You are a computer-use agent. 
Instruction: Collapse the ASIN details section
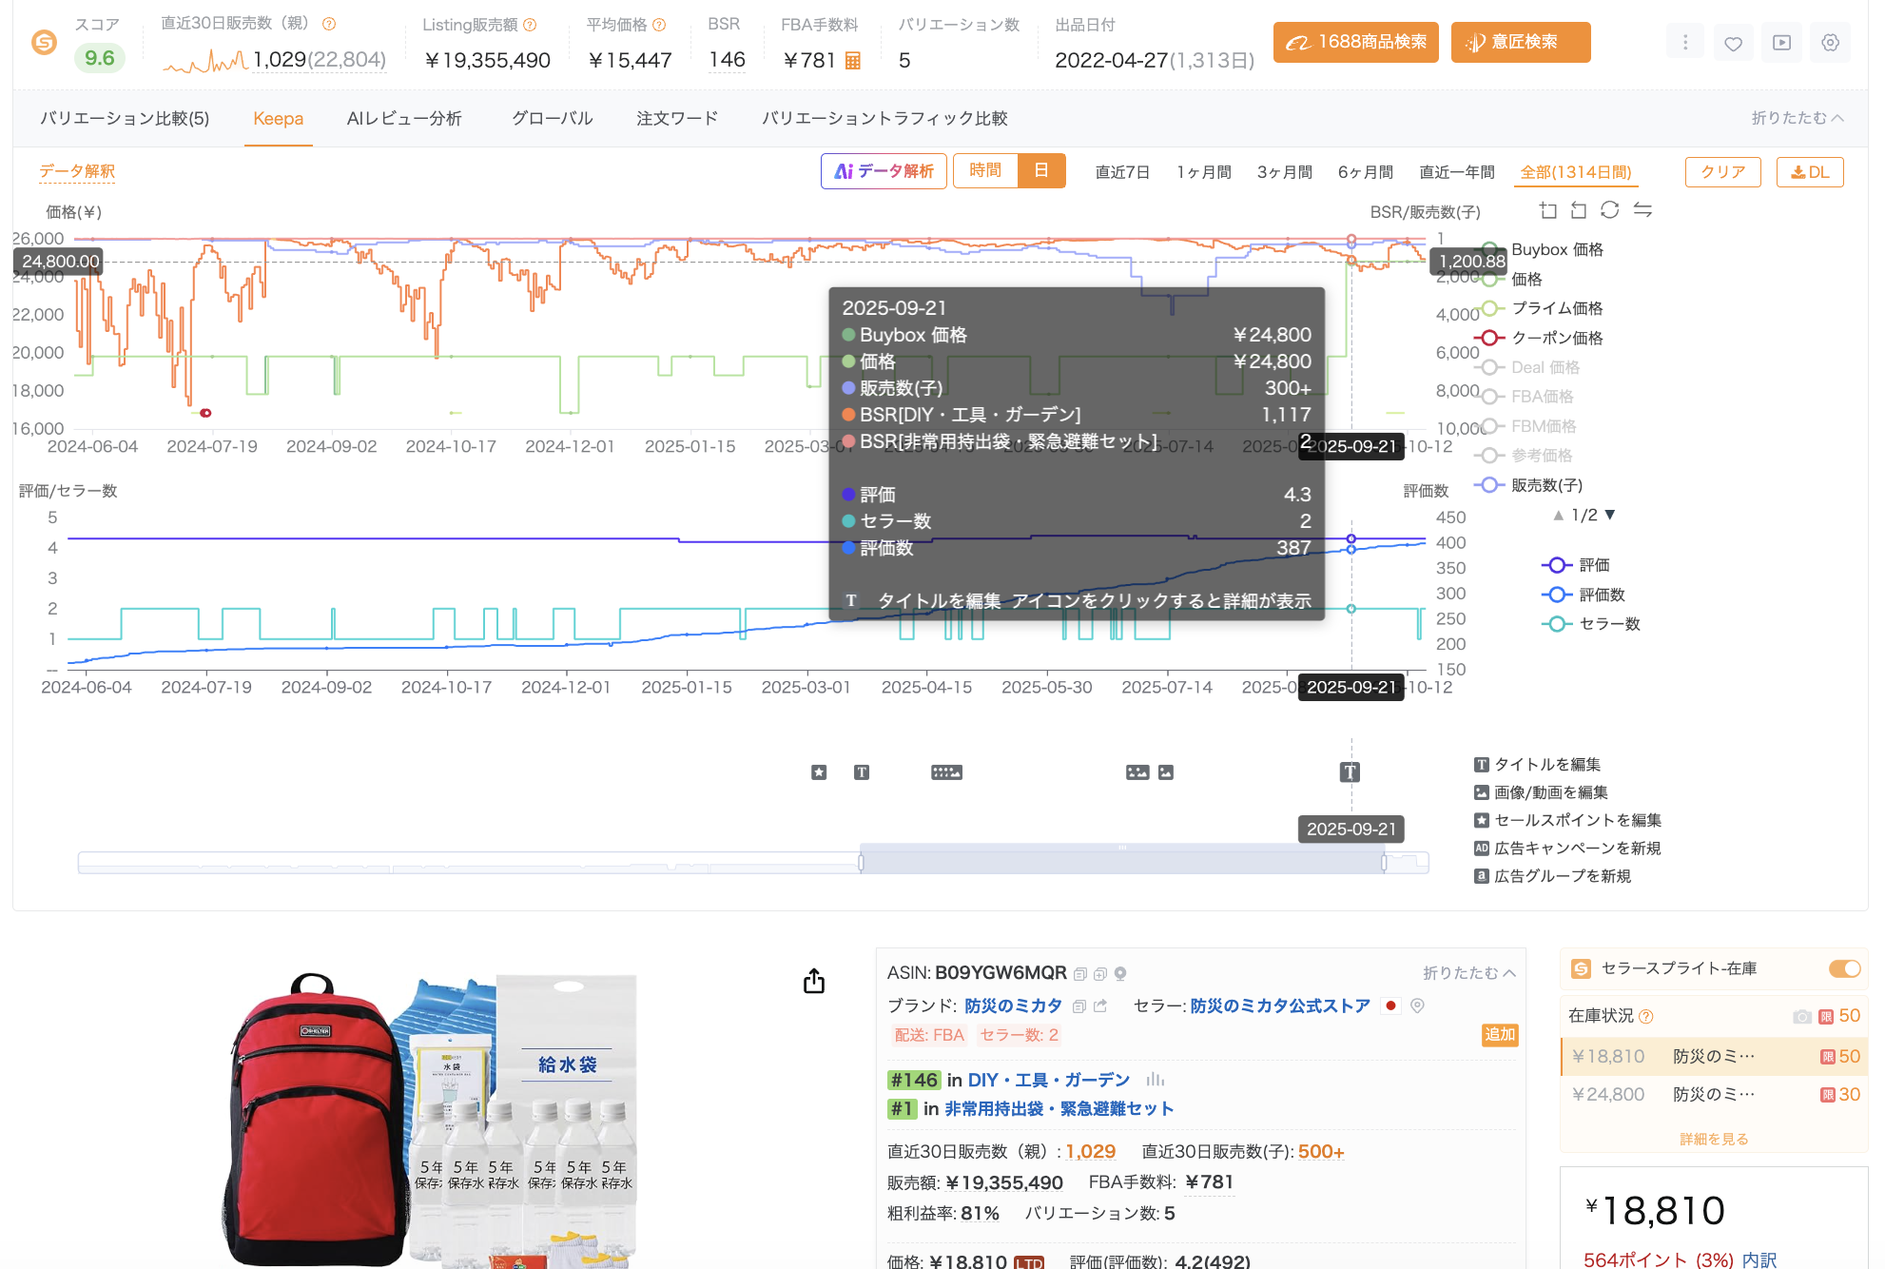(x=1468, y=973)
